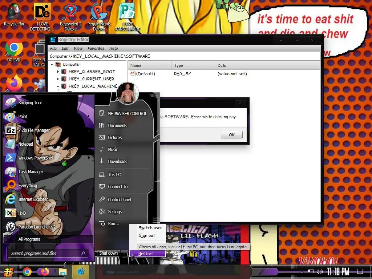
Task: Click the Start button on taskbar
Action: [x=8, y=272]
